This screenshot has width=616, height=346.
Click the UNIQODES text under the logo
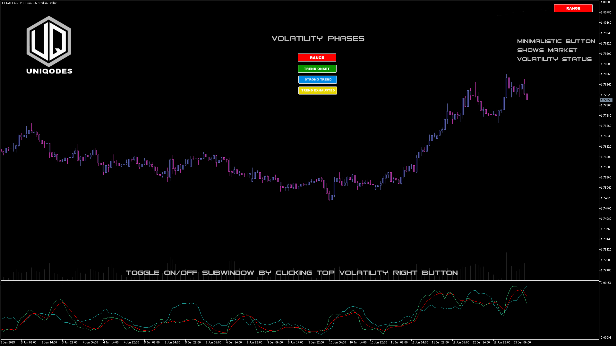tap(49, 71)
